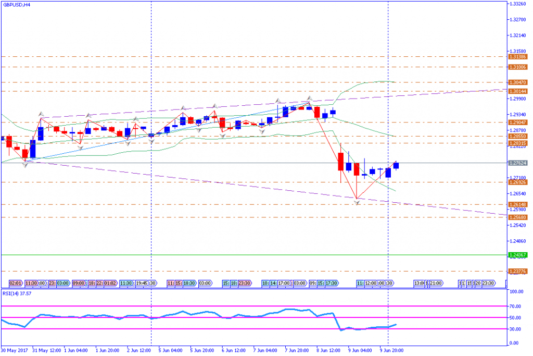Click the 31 May 12:00 time label
Viewport: 533px width, 356px height.
[46, 350]
